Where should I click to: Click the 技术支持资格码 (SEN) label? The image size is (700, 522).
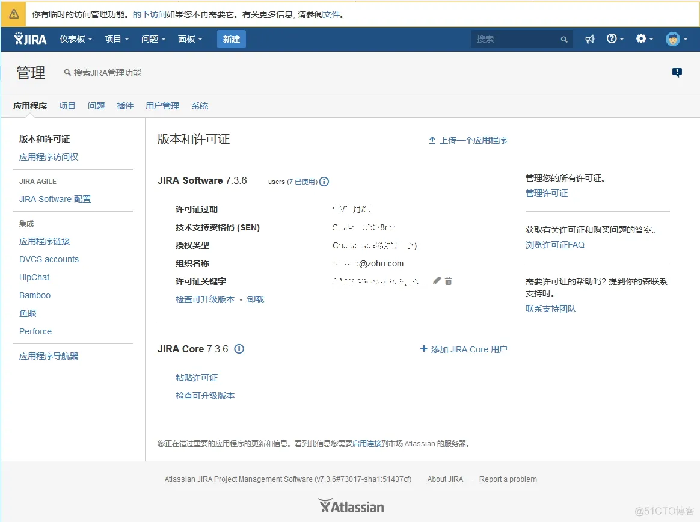[x=218, y=227]
